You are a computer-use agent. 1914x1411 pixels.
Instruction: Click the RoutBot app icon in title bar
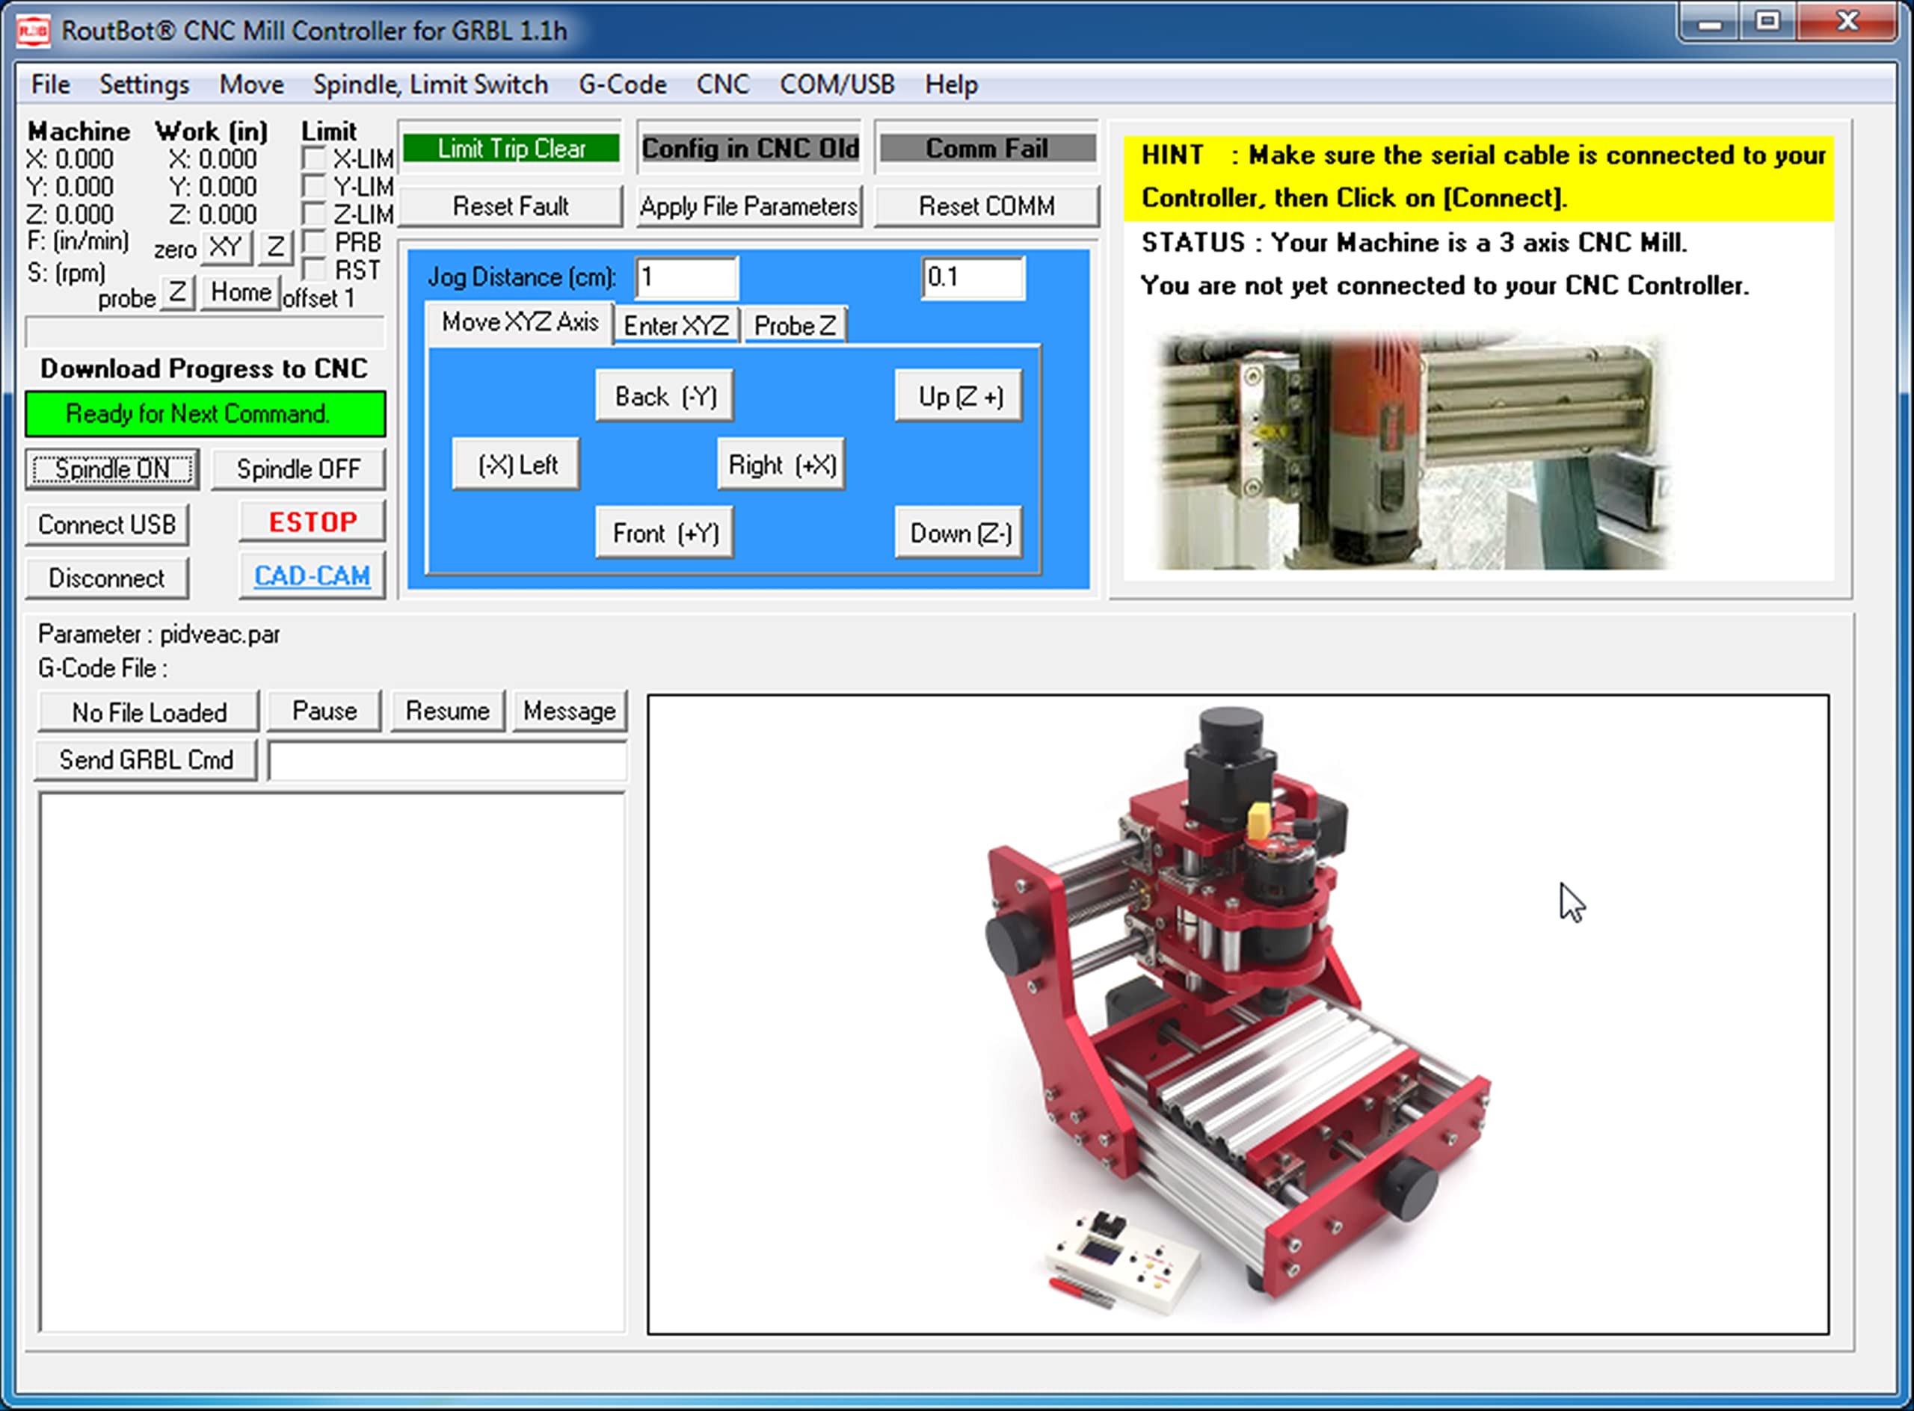click(34, 31)
